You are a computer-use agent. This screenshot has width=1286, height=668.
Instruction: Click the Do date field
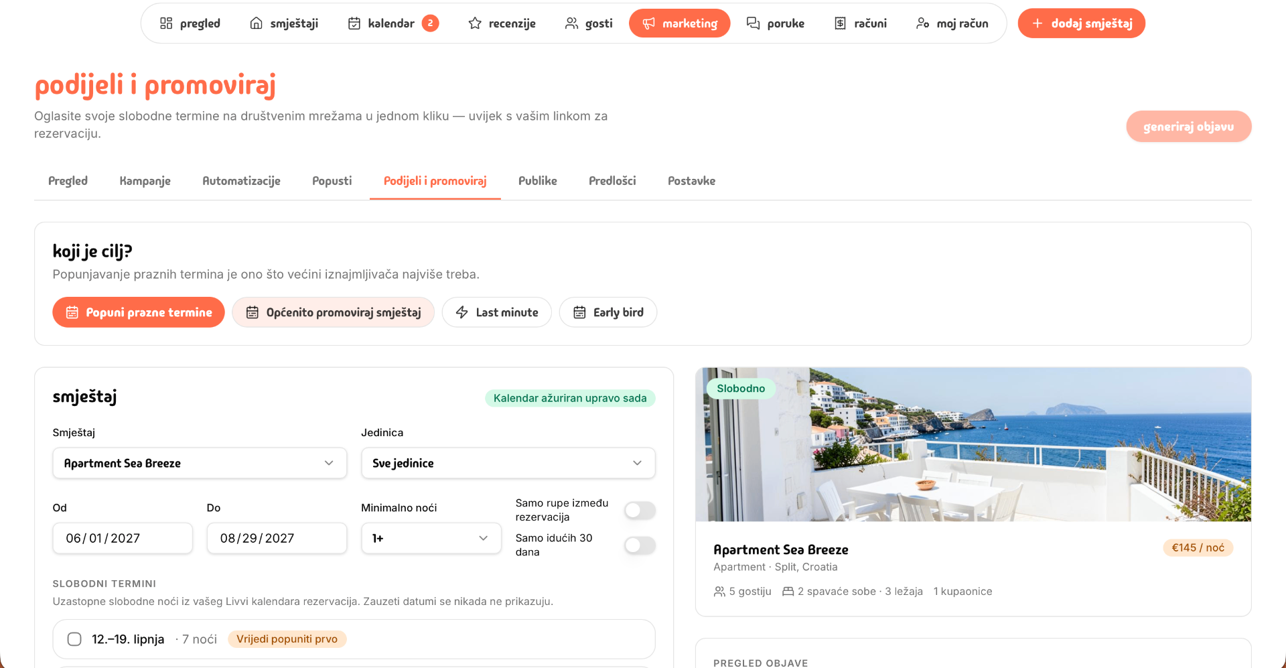coord(277,538)
